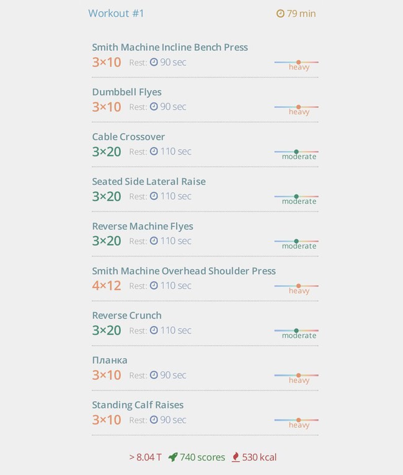
Task: Click the flame icon beside 530 kcal
Action: 236,457
